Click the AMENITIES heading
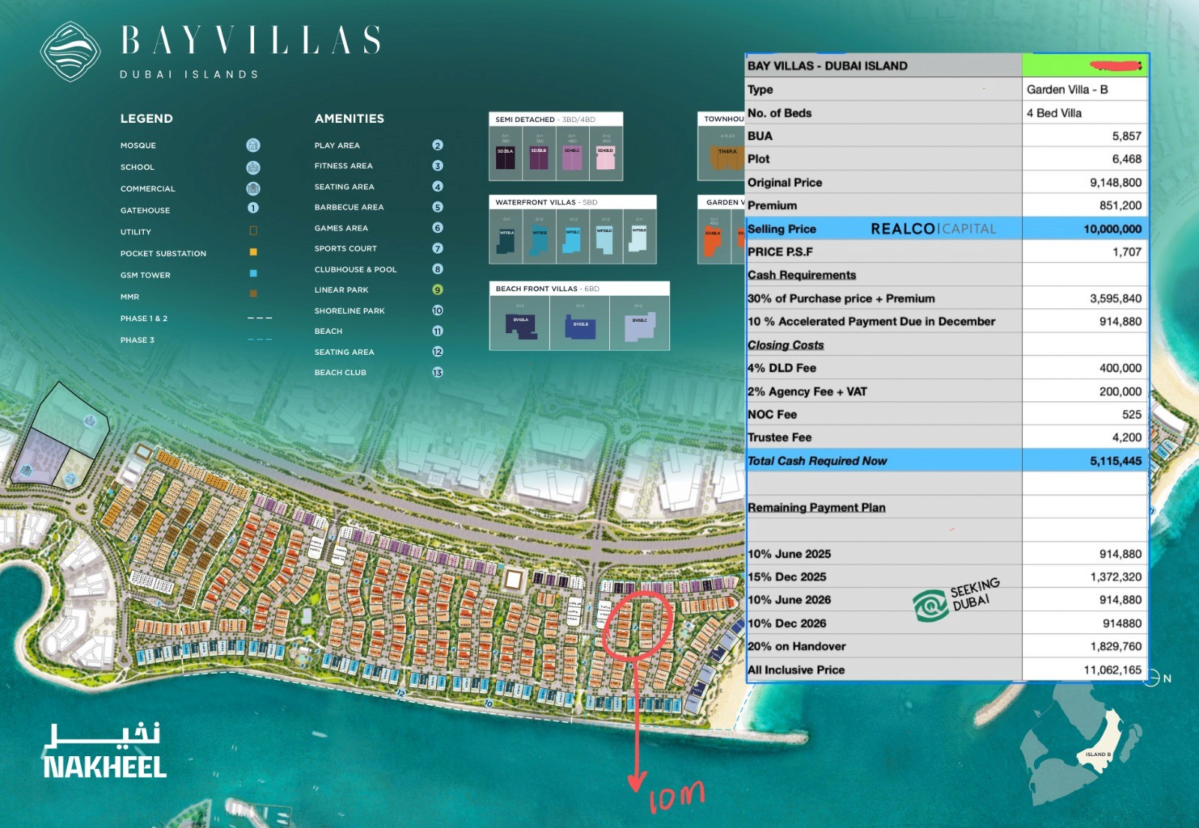Screen dimensions: 1199x828 [x=349, y=118]
